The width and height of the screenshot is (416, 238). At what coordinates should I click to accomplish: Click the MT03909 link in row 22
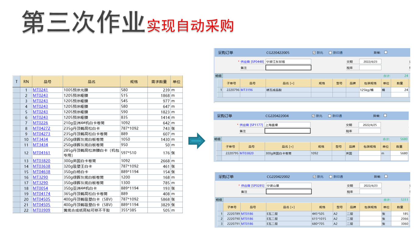[41, 210]
